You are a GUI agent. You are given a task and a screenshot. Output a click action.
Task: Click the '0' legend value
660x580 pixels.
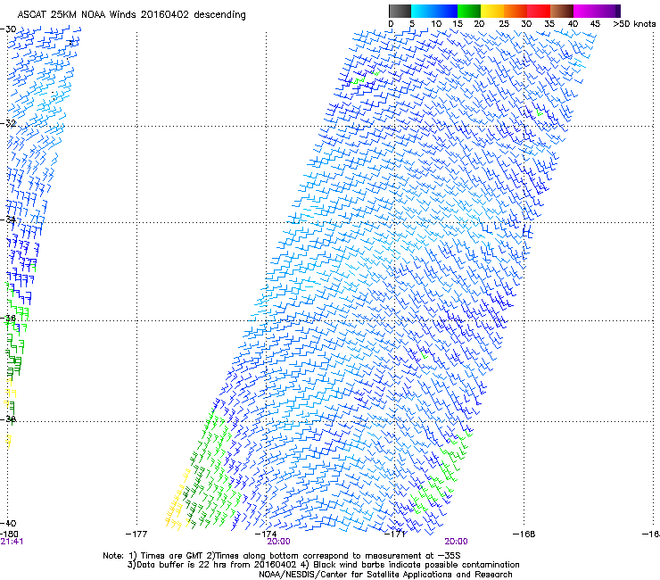point(391,24)
